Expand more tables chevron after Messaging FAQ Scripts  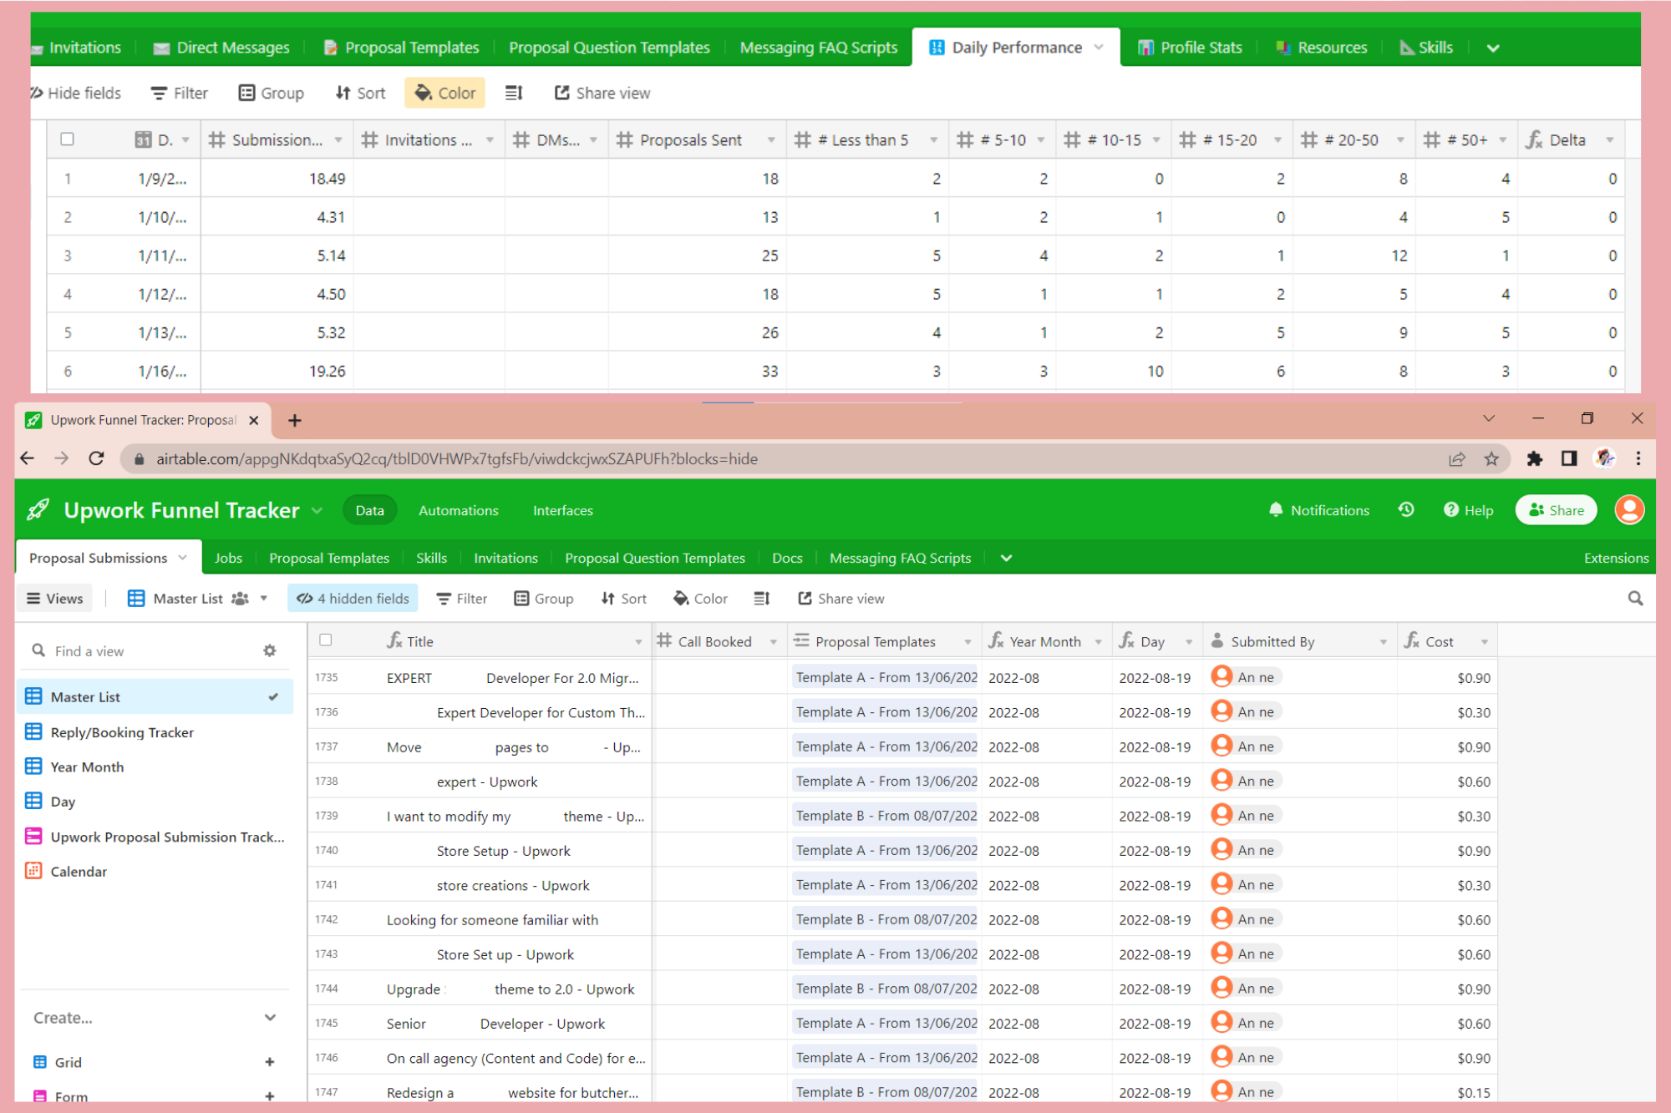coord(1006,558)
